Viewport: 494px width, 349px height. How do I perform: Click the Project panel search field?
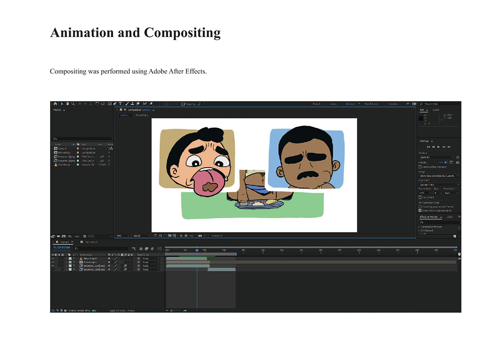[x=82, y=139]
